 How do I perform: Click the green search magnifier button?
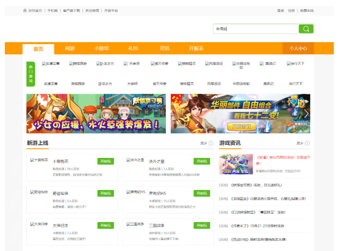[x=306, y=29]
